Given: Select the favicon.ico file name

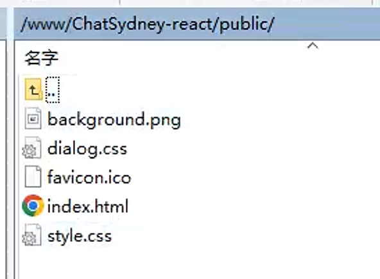Looking at the screenshot, I should (89, 177).
